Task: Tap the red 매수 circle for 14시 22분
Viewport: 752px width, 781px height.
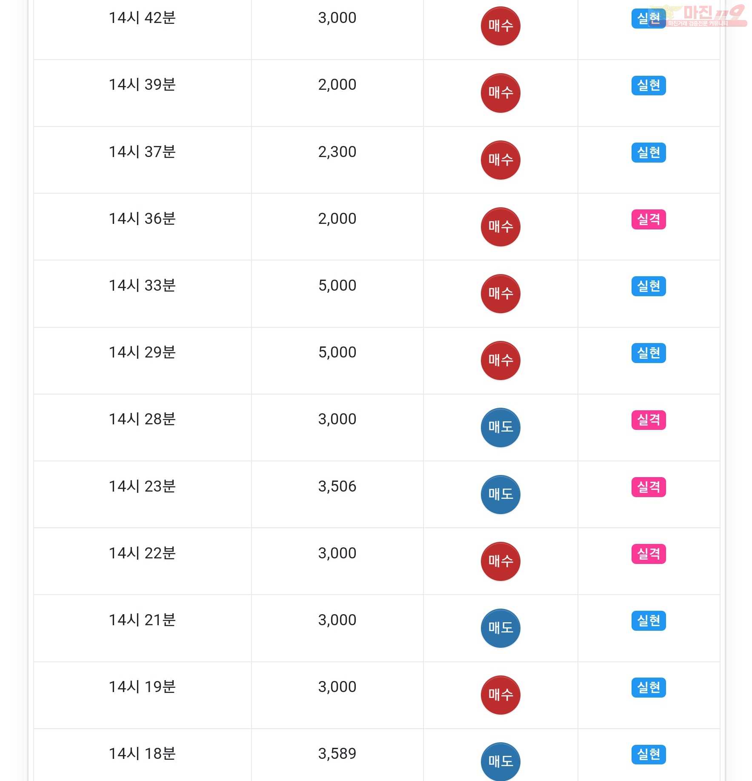Action: 500,561
